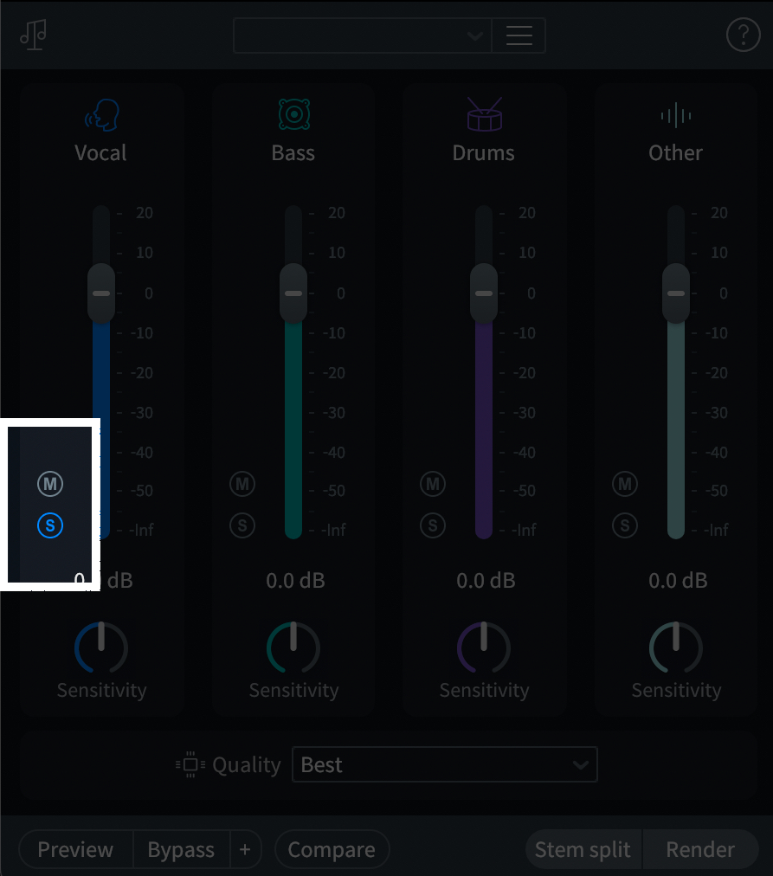Viewport: 773px width, 876px height.
Task: Click the Bass gain fader handle
Action: tap(293, 293)
